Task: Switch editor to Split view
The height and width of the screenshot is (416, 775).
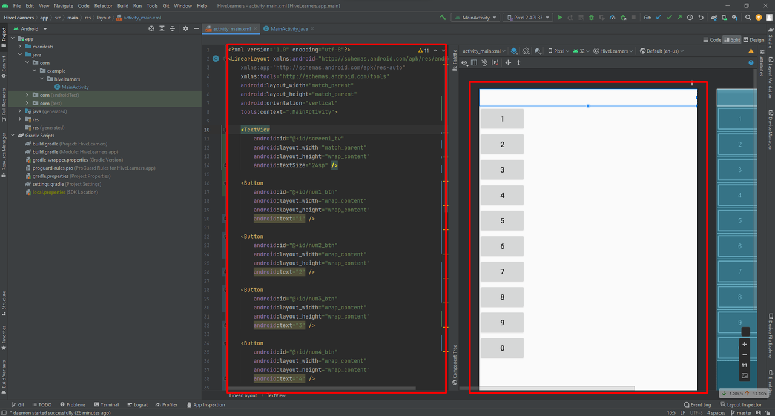Action: point(732,39)
